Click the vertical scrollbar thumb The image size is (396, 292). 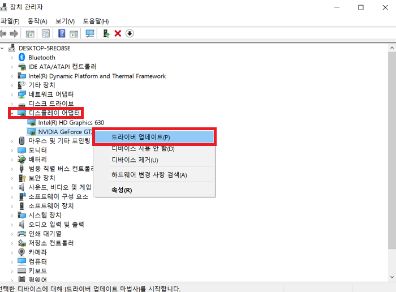coord(392,149)
